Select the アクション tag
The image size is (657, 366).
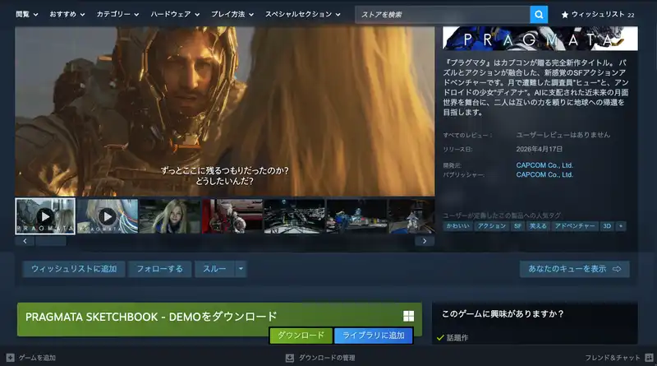pos(492,226)
